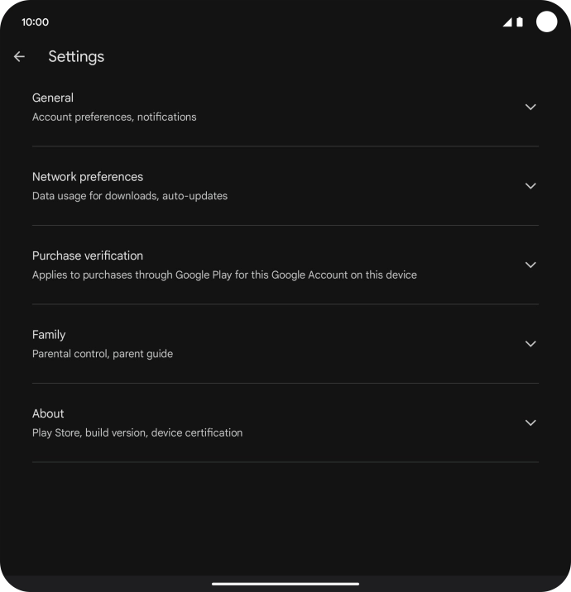Expand the General section chevron
The height and width of the screenshot is (592, 571).
(x=530, y=107)
